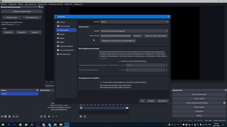Select Сцена 2 in the scenes list
The image size is (227, 127).
pyautogui.click(x=20, y=94)
